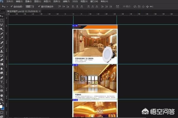Click the Move tool icon in options bar
This screenshot has height=118, width=178.
click(4, 6)
